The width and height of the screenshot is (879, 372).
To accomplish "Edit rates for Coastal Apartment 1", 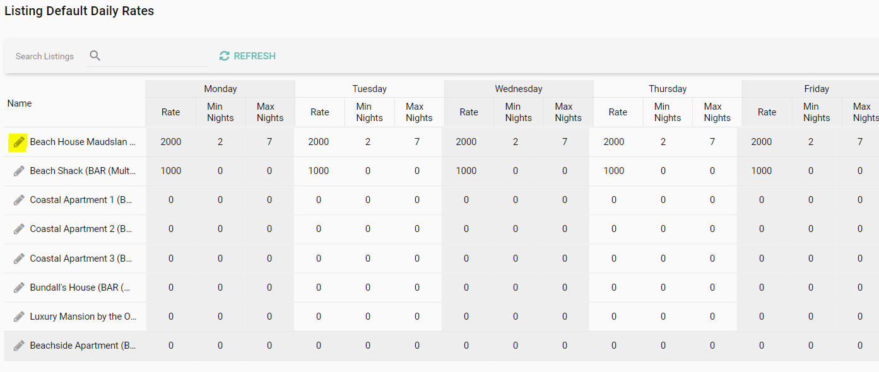I will pyautogui.click(x=19, y=201).
